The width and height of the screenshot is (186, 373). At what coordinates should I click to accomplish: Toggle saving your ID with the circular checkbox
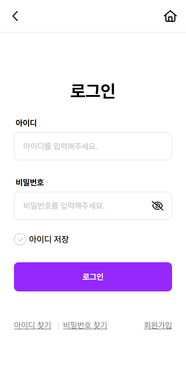click(x=20, y=239)
